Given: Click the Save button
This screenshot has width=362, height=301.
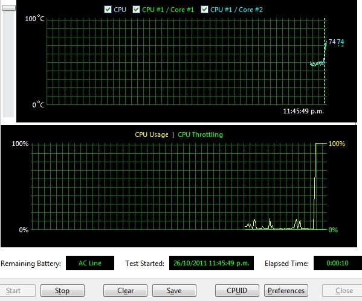Looking at the screenshot, I should [x=174, y=290].
